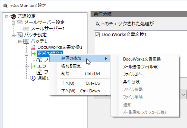Click the info bubble icon of 通知1
The height and width of the screenshot is (128, 187).
tap(33, 78)
